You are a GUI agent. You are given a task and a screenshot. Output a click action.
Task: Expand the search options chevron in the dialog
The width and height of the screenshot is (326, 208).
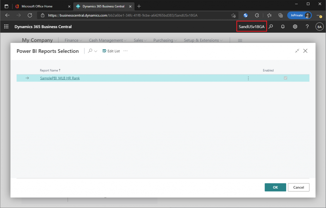[x=96, y=51]
